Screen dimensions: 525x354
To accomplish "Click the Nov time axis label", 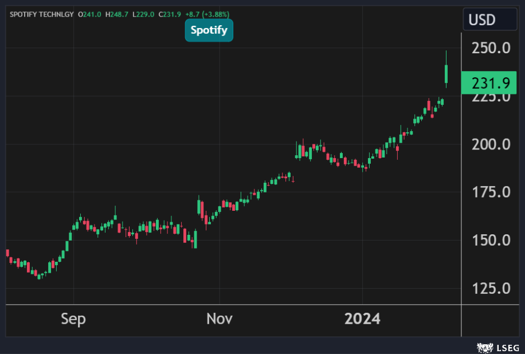I will pos(219,319).
